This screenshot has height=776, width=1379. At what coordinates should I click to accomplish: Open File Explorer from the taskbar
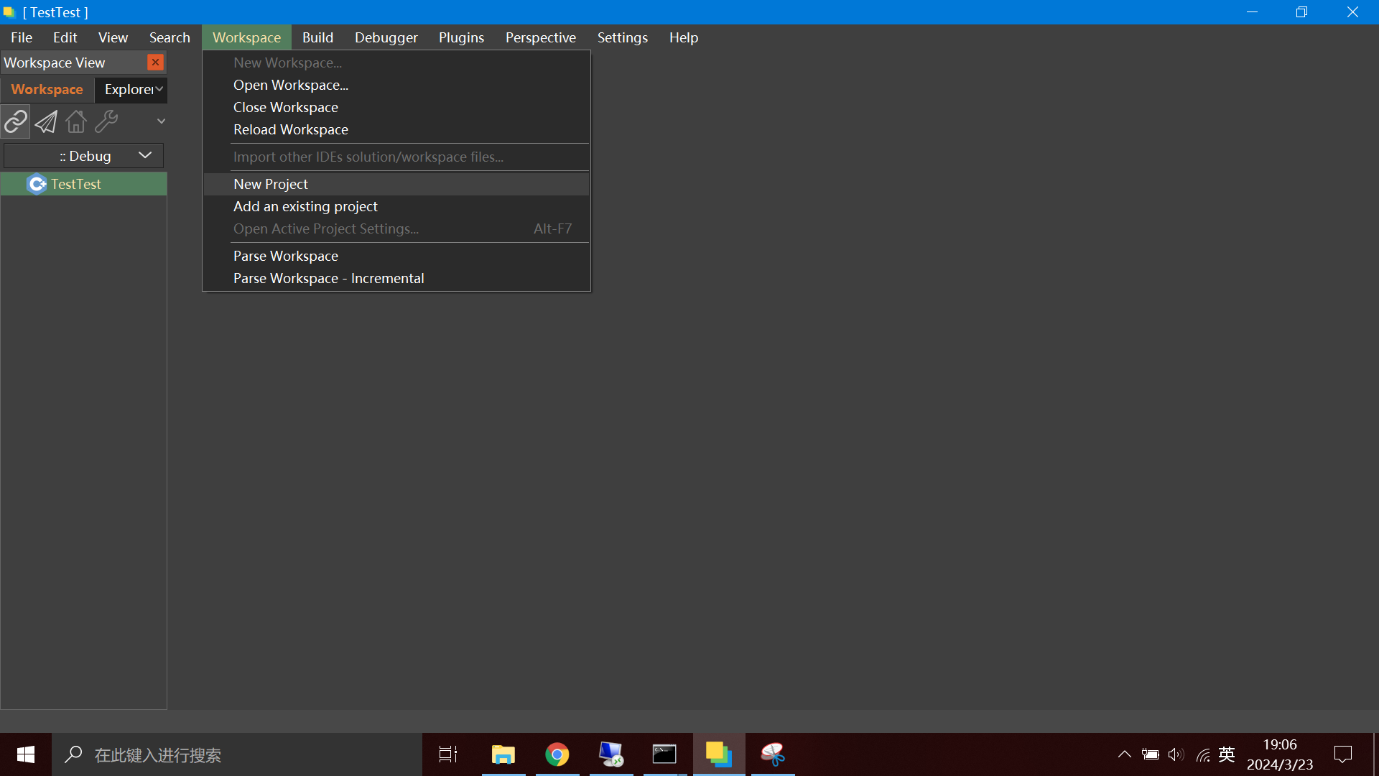click(503, 754)
